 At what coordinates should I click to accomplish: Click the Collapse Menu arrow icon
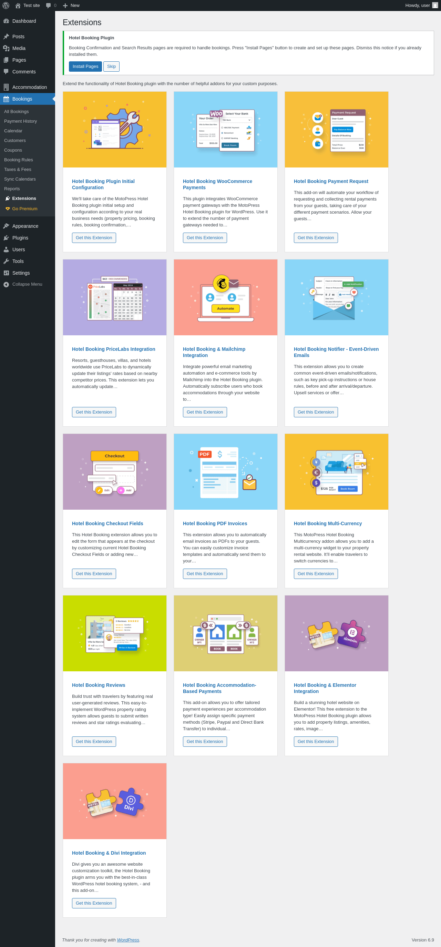tap(6, 285)
